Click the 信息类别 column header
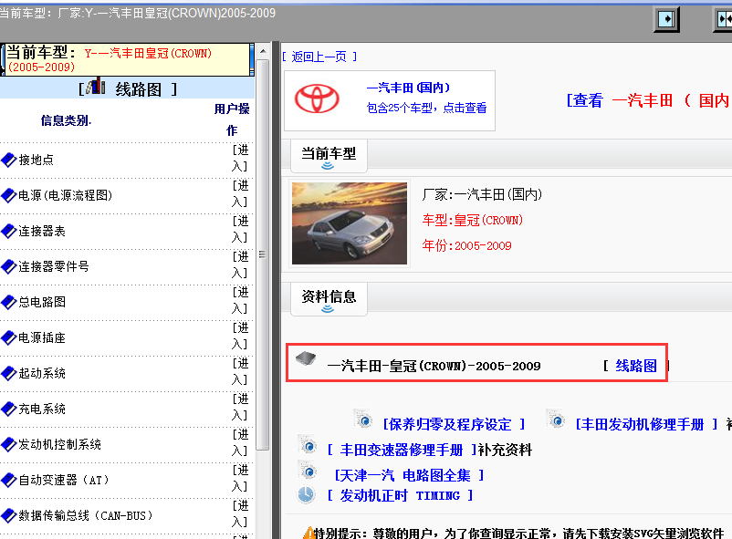The image size is (732, 539). [x=66, y=121]
